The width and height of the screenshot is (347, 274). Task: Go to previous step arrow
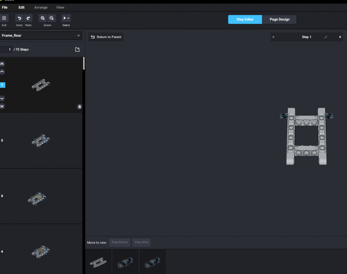click(273, 37)
